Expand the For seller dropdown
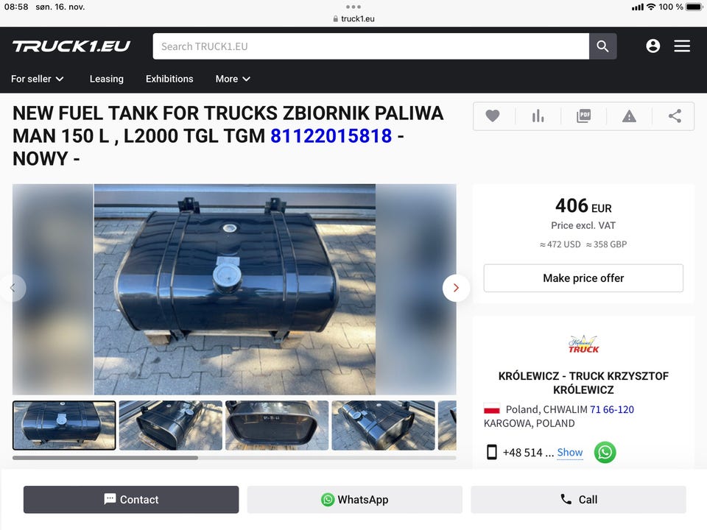The image size is (707, 530). coord(37,79)
